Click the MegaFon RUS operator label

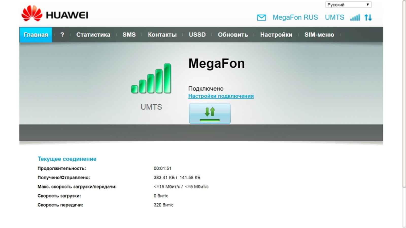(295, 17)
